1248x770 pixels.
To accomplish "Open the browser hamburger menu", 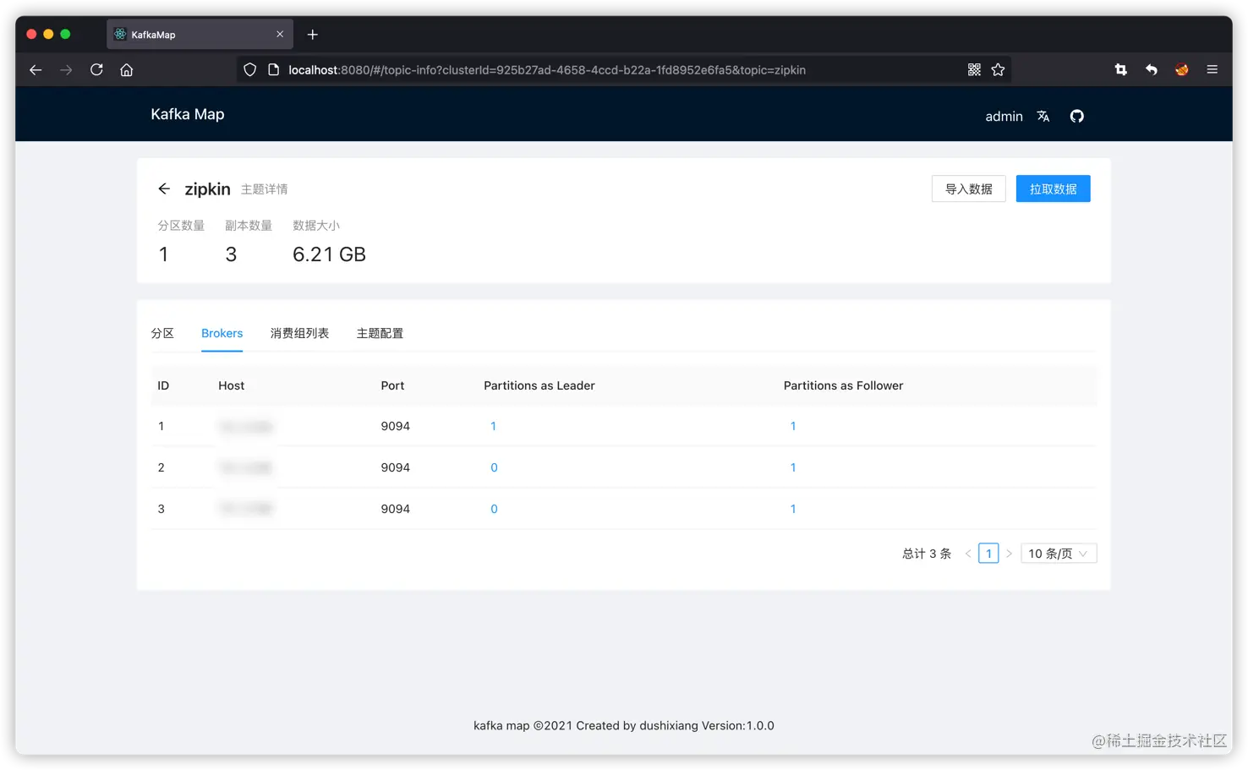I will pyautogui.click(x=1212, y=70).
